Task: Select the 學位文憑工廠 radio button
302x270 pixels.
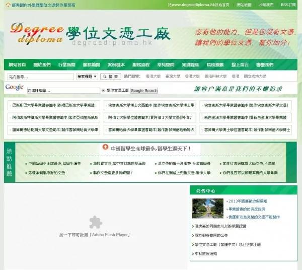Action: point(103,90)
